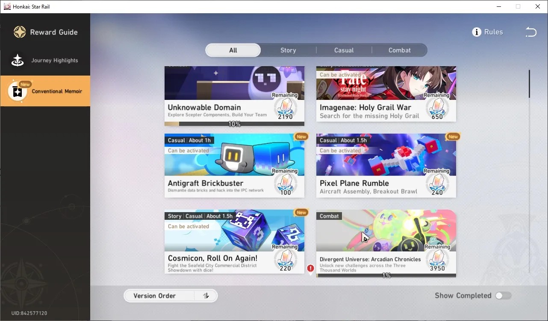
Task: Select the Combat filter tab
Action: 399,50
